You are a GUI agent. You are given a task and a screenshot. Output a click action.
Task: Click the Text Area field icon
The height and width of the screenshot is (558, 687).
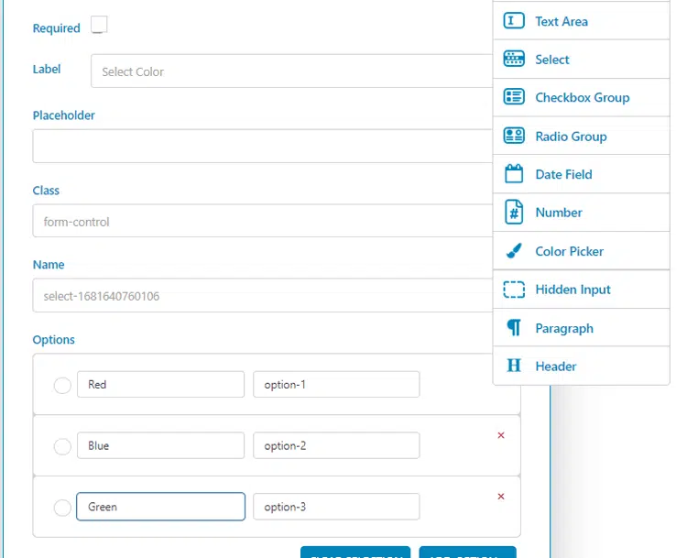coord(514,21)
